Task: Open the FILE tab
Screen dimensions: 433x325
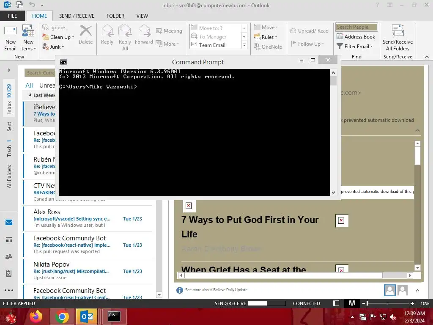Action: pos(12,16)
